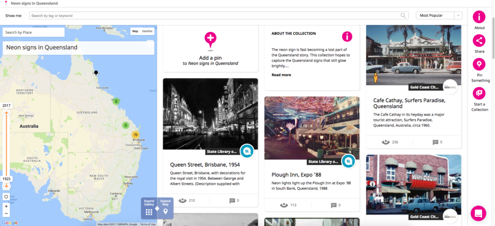The height and width of the screenshot is (226, 495).
Task: Open the Cafe Cathay photo
Action: click(414, 55)
